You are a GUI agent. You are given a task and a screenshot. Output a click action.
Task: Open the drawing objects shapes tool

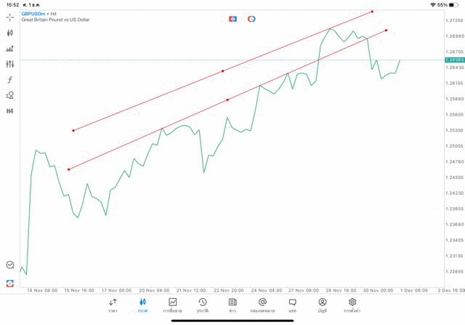pos(9,95)
